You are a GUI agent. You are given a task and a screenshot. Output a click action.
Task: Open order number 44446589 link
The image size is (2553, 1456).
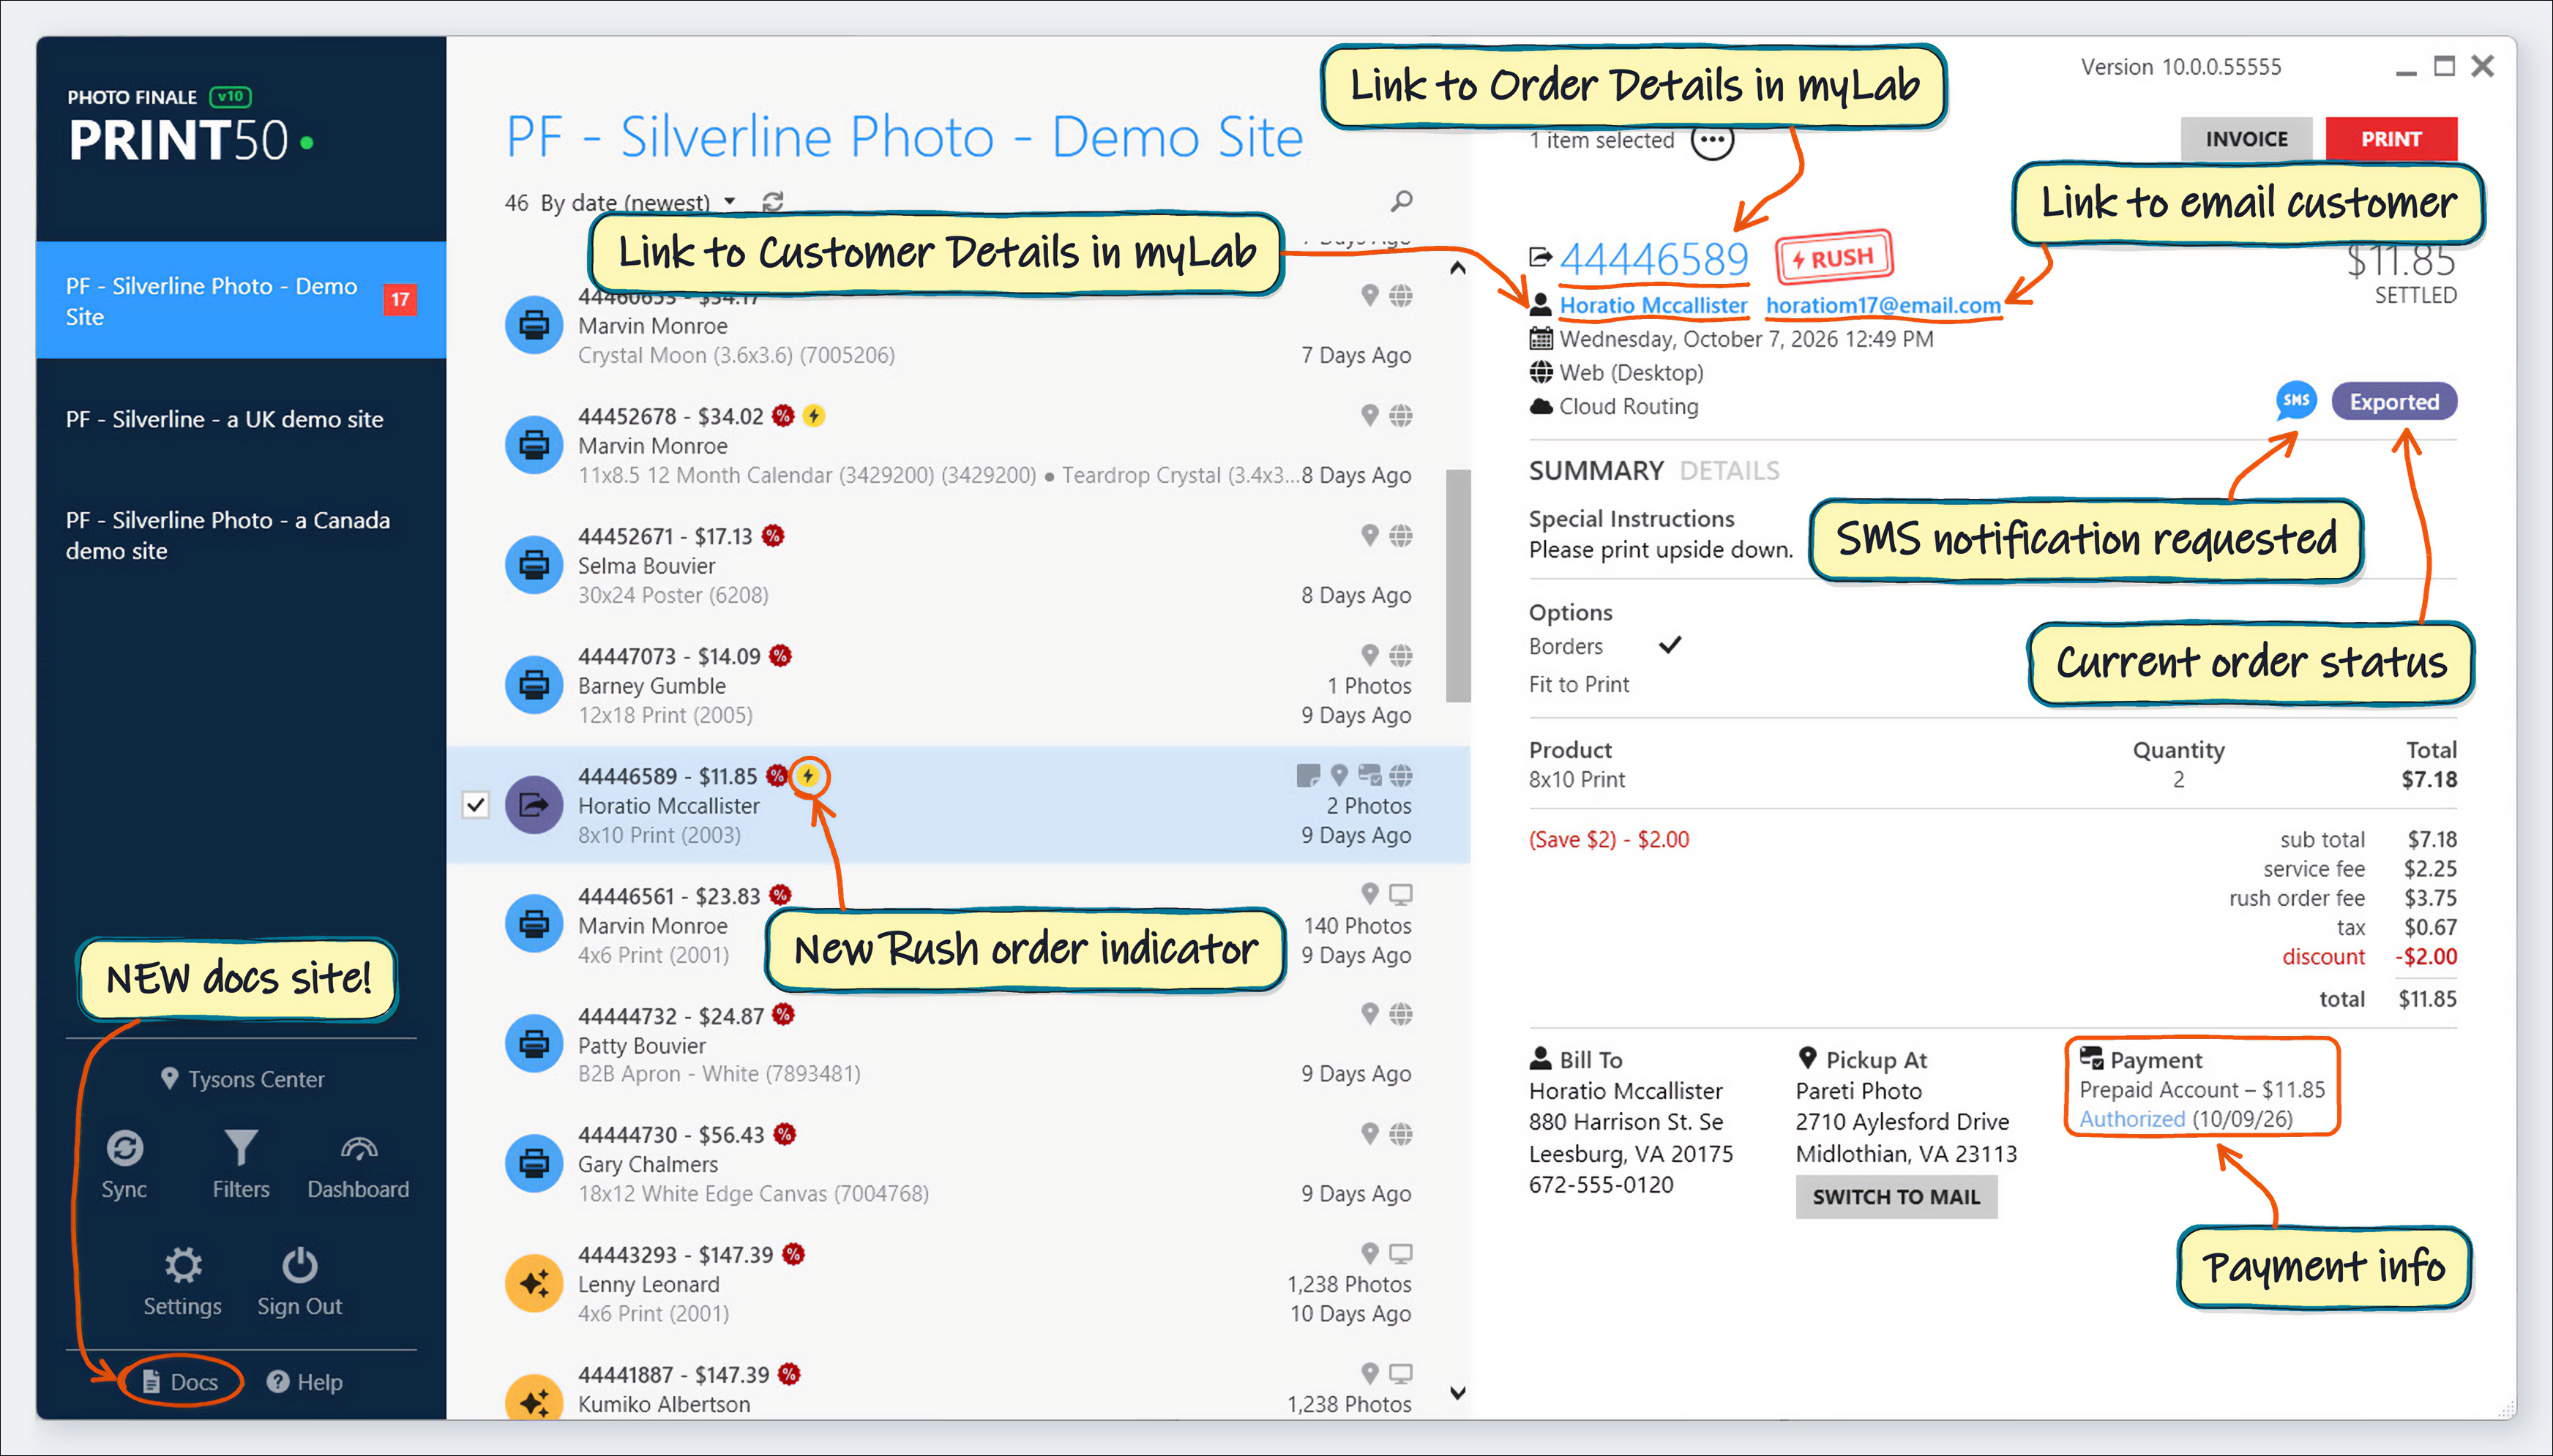[x=1653, y=259]
